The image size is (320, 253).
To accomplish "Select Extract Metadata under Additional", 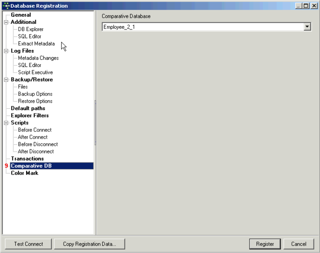I will [x=36, y=44].
